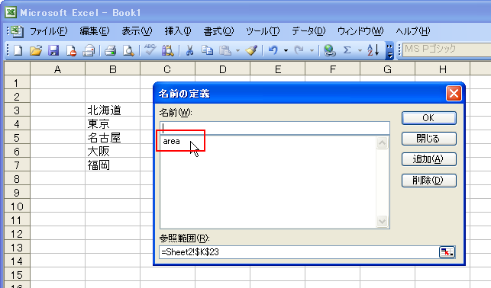
Task: Copy selection using the Copy icon
Action: tap(207, 50)
